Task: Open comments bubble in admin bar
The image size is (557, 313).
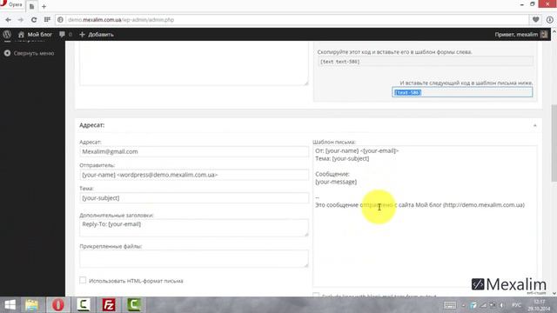Action: pyautogui.click(x=65, y=35)
